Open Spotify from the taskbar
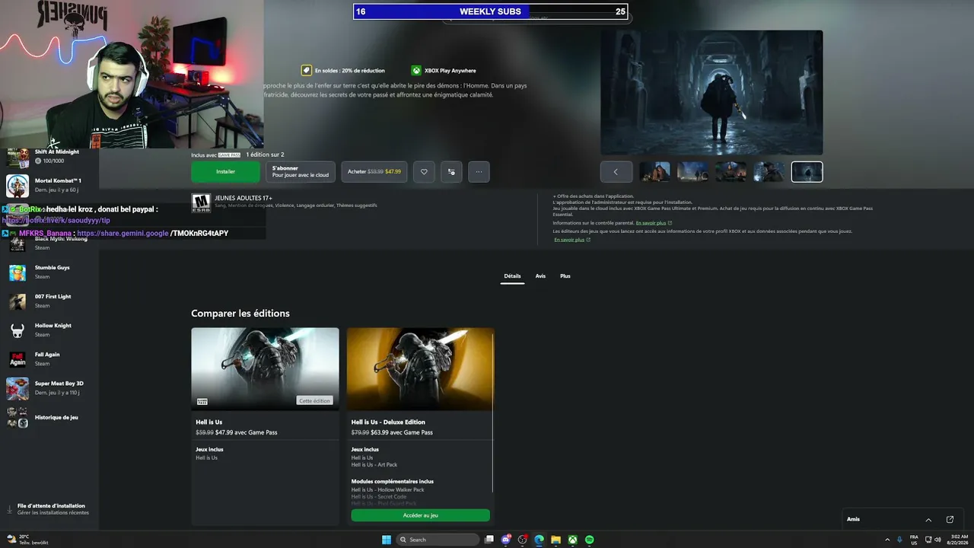974x548 pixels. [x=589, y=540]
